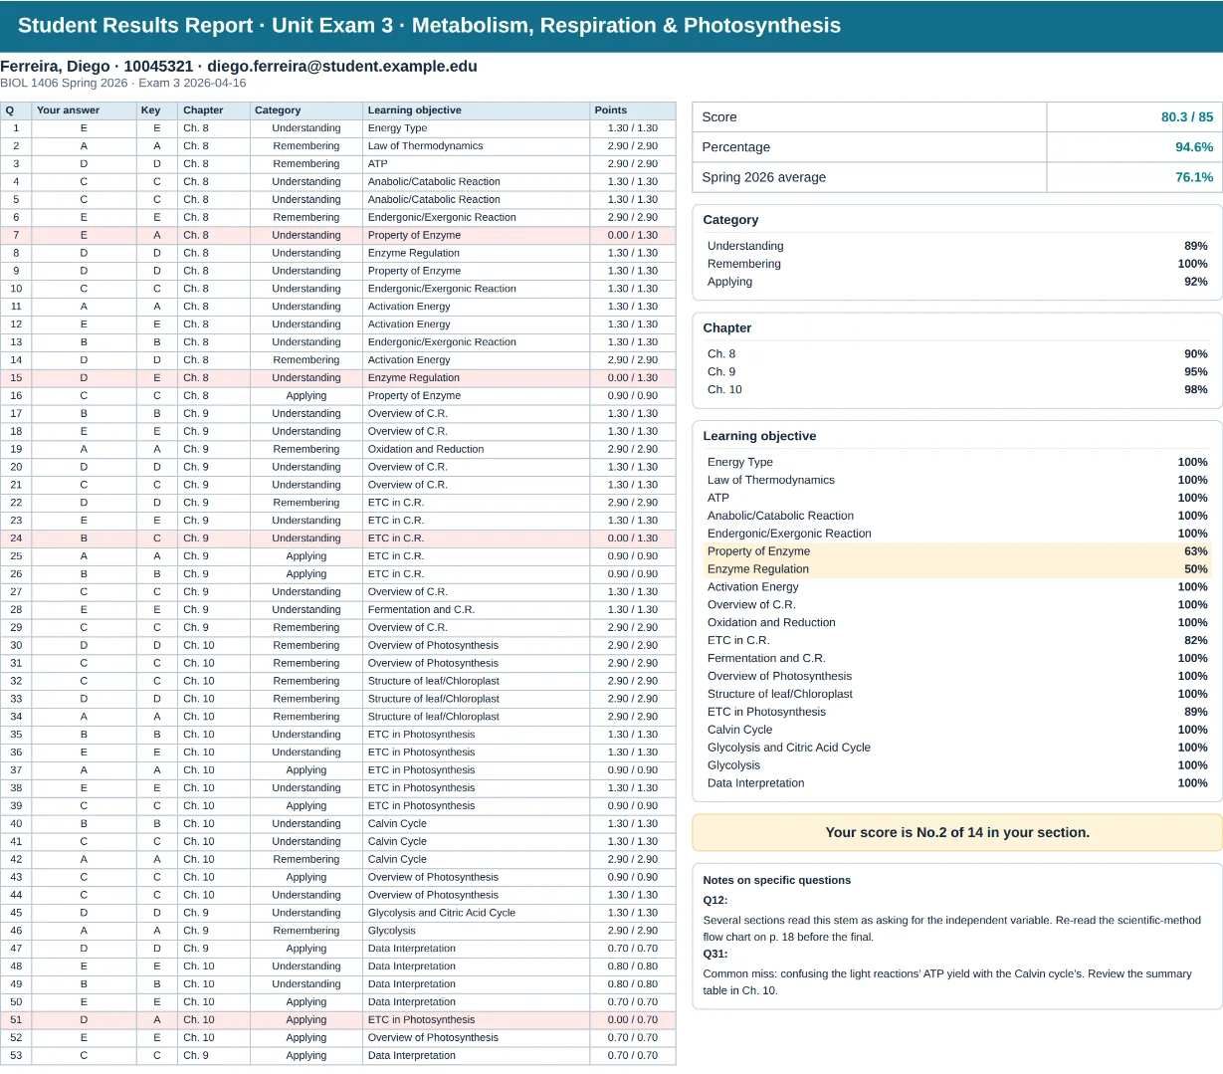The height and width of the screenshot is (1074, 1223).
Task: Click the 'Understanding' row in the Category summary
Action: click(957, 246)
